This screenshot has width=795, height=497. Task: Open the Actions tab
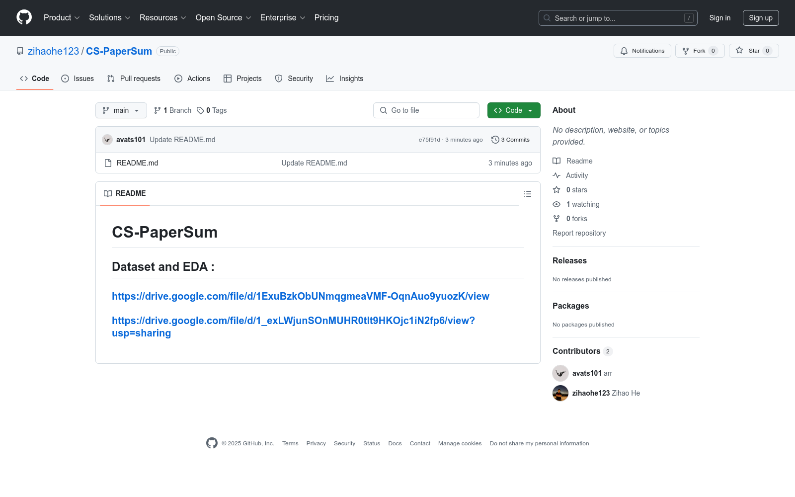click(192, 79)
